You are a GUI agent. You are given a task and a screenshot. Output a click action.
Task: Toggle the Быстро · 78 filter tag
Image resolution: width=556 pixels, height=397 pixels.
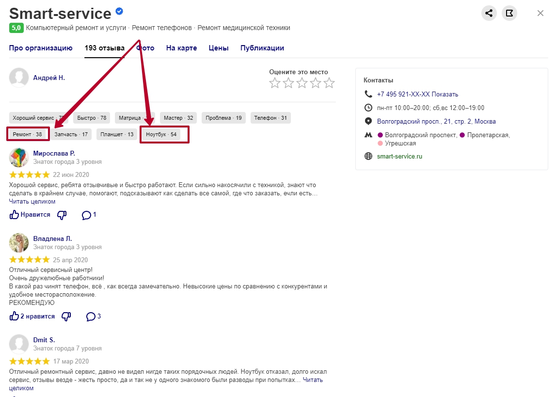click(x=92, y=118)
